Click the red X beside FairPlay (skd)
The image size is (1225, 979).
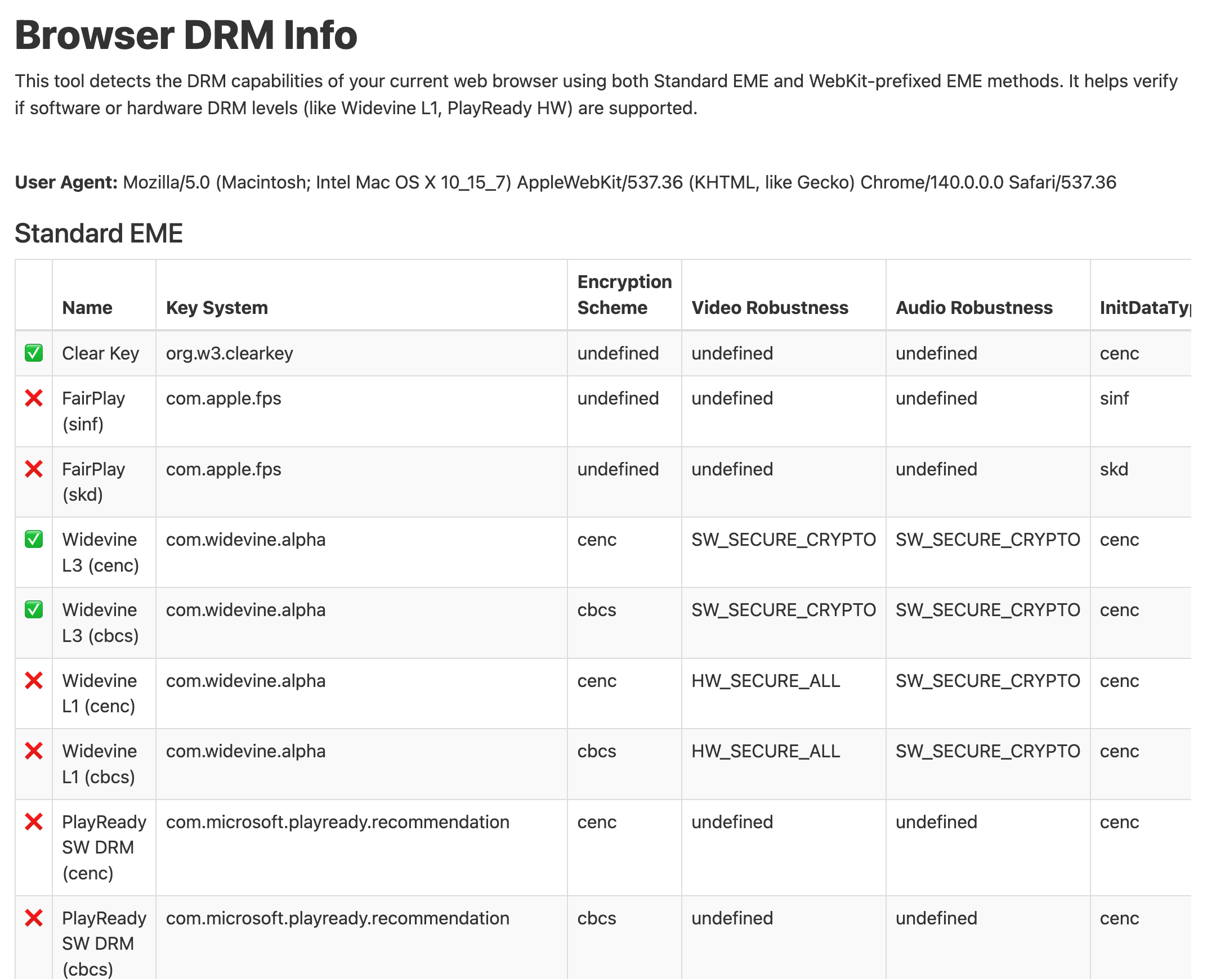34,469
